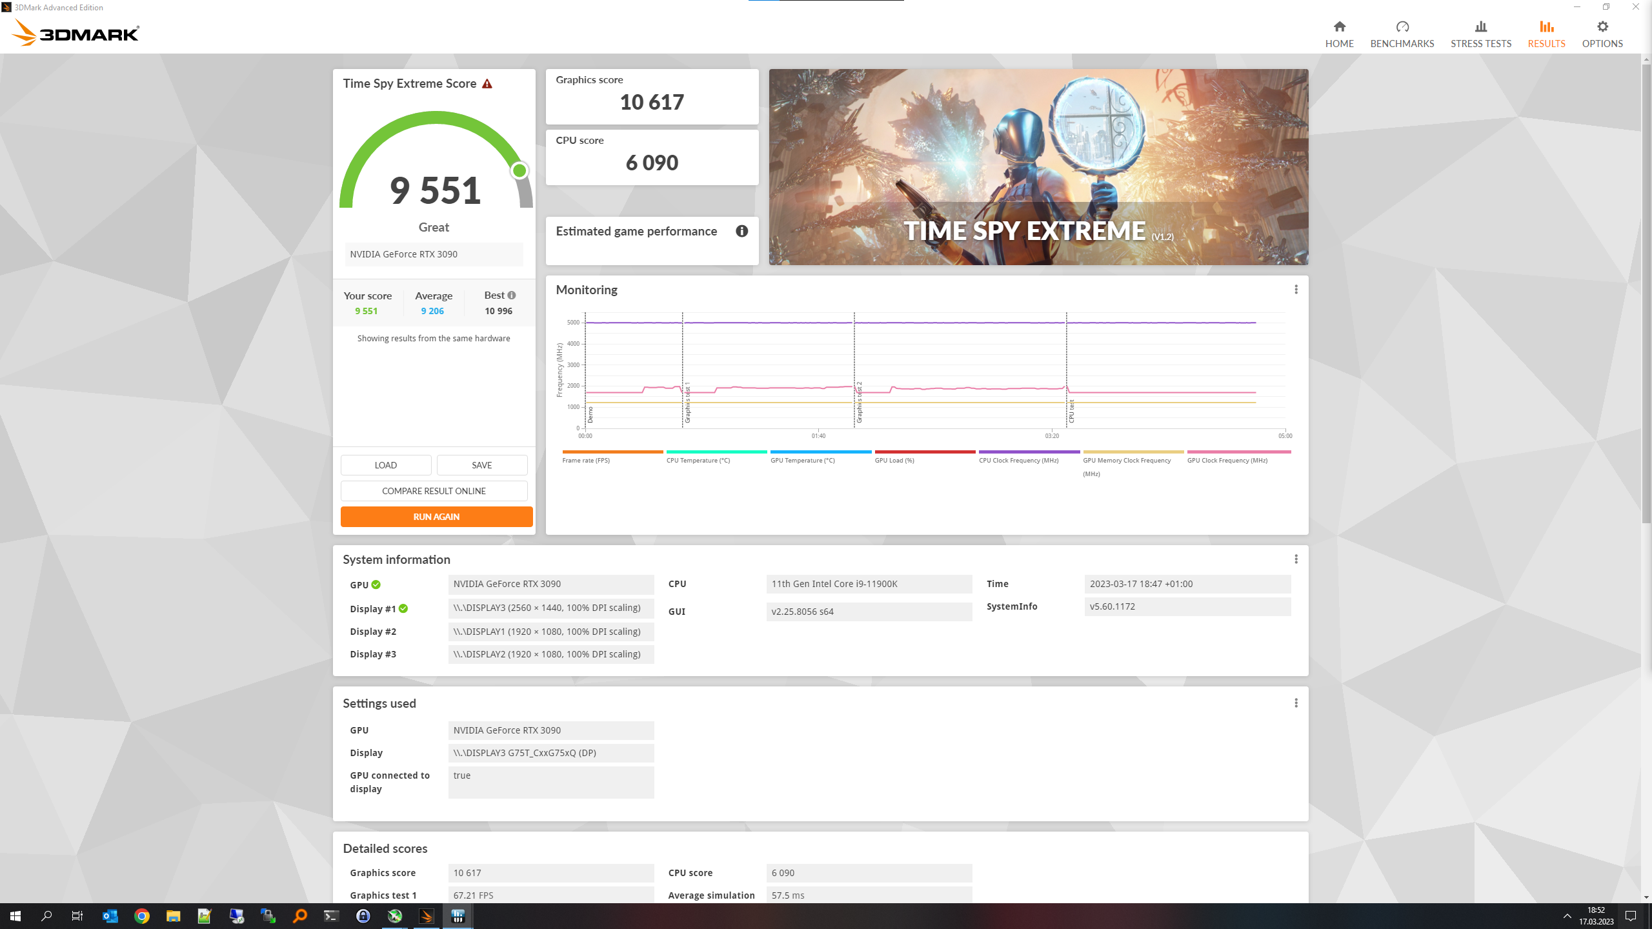Toggle the CPU Temperature legend in Monitoring
1652x929 pixels.
coord(698,460)
